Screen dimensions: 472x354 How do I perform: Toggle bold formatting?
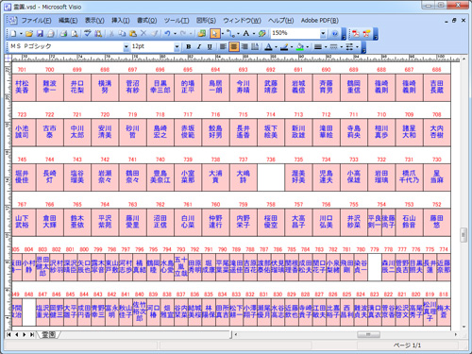pyautogui.click(x=189, y=47)
